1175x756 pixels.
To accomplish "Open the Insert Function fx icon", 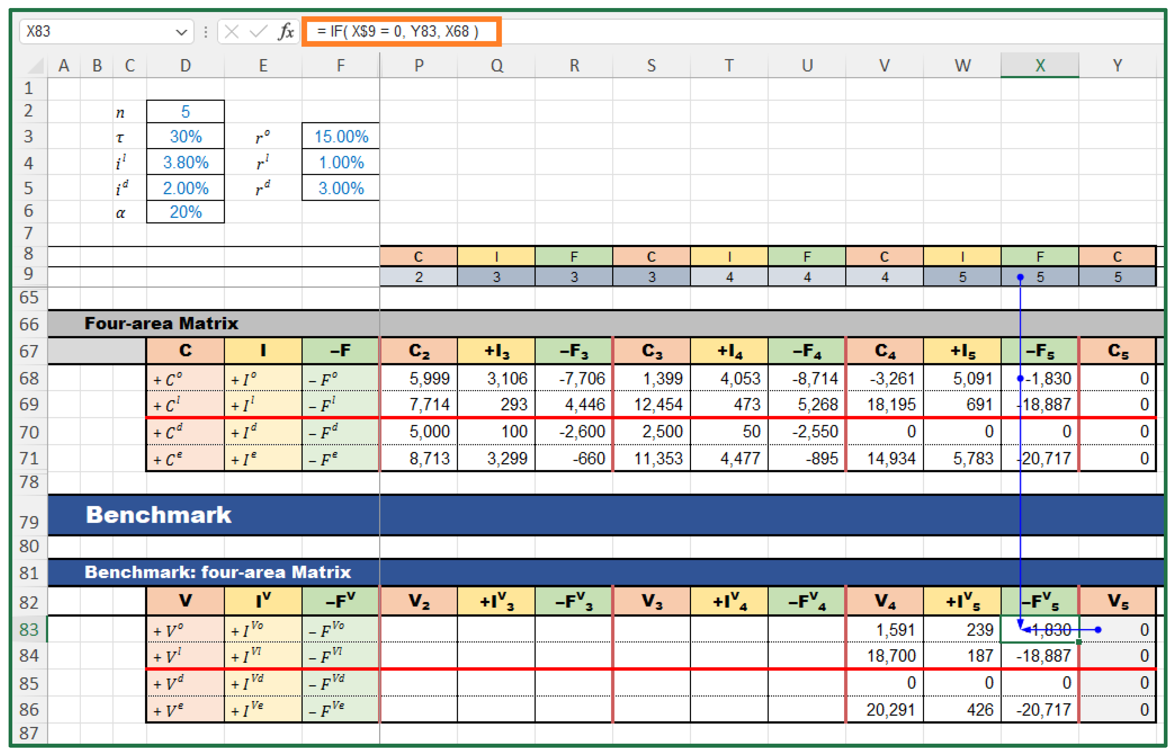I will pos(286,32).
